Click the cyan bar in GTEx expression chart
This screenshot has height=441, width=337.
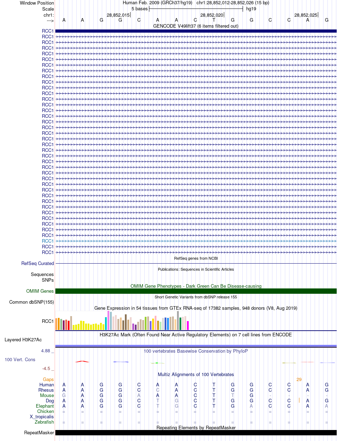click(106, 324)
